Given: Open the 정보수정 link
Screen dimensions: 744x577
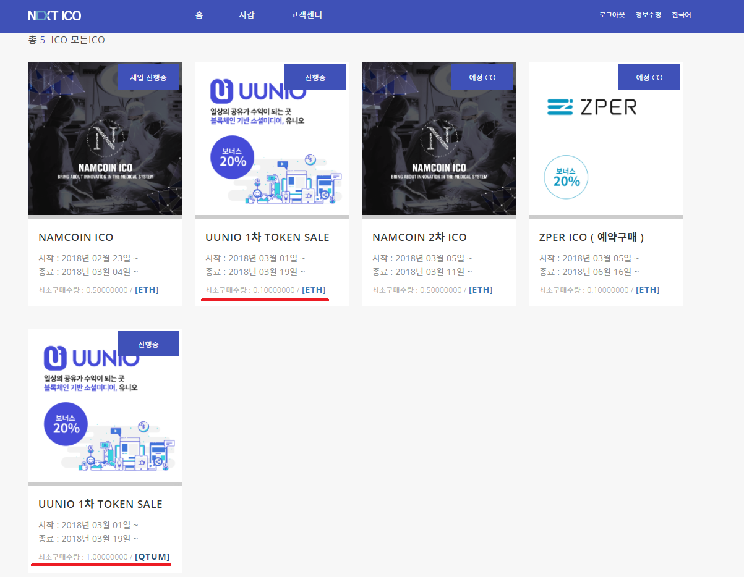Looking at the screenshot, I should 648,15.
